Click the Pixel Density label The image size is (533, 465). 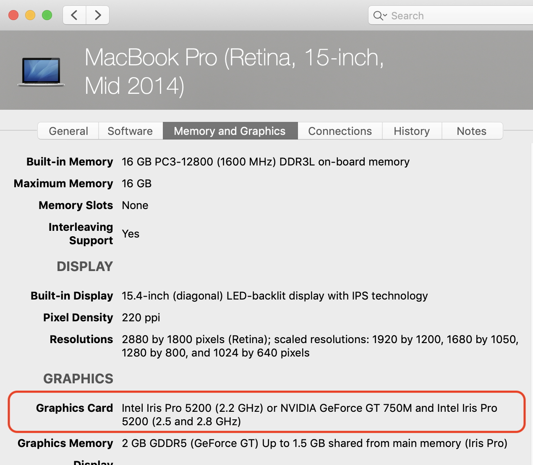(x=78, y=318)
